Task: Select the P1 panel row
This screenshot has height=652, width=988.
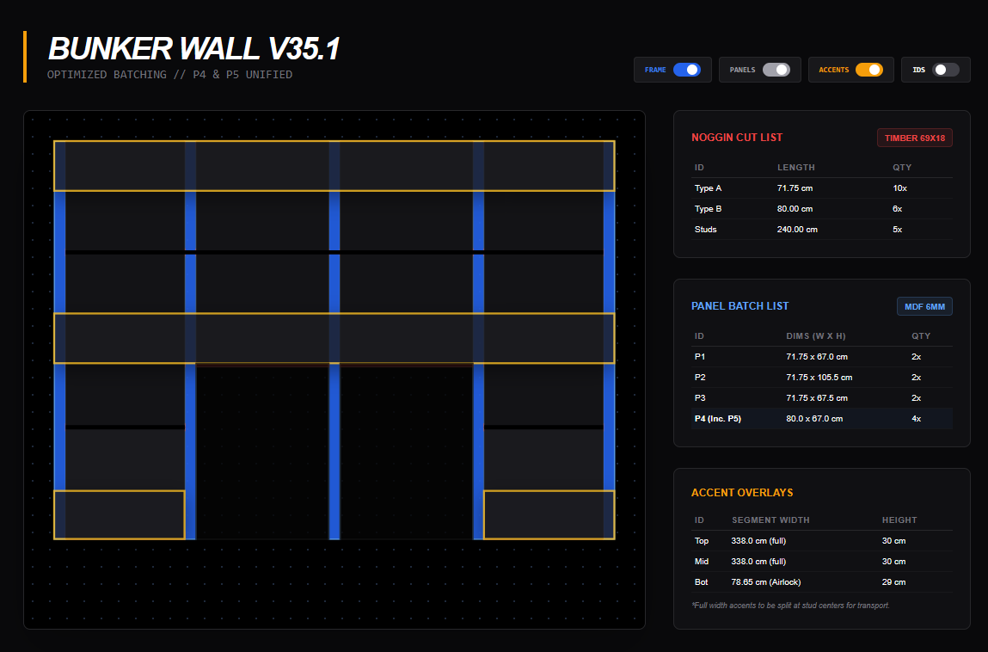Action: click(x=821, y=357)
